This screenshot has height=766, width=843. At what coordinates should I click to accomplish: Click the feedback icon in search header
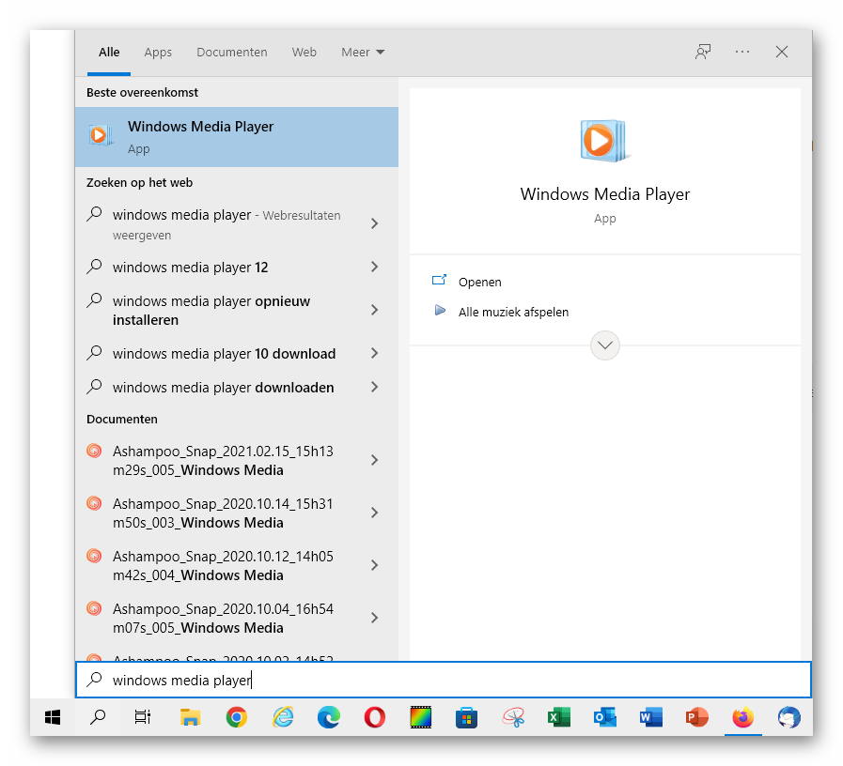tap(702, 53)
